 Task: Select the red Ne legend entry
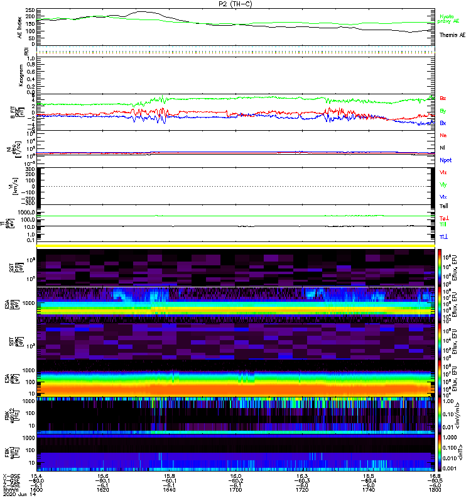443,135
